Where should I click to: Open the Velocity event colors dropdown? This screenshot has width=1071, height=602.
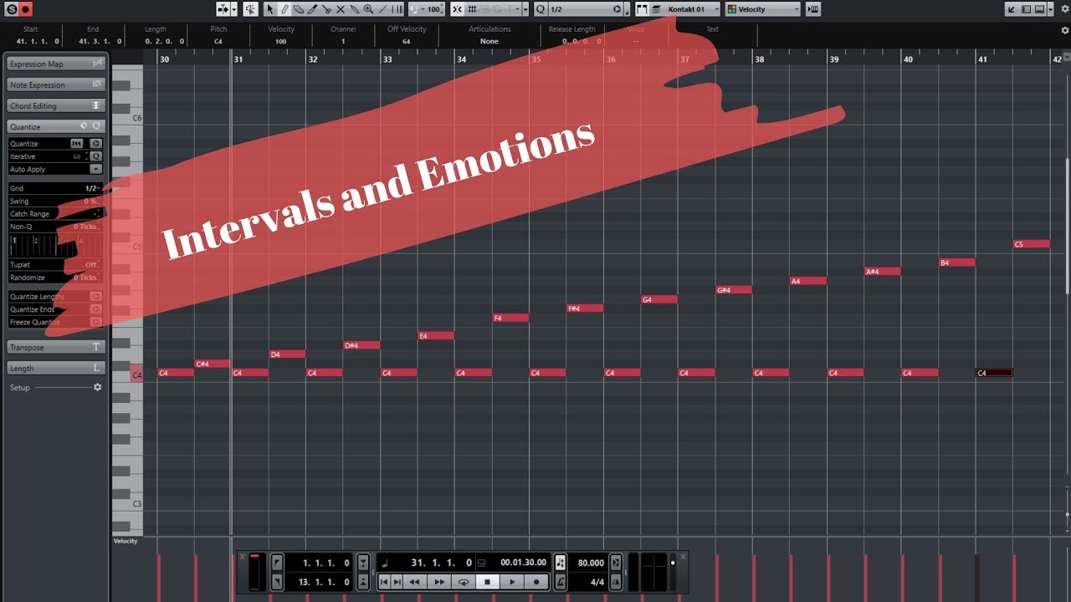pyautogui.click(x=762, y=9)
